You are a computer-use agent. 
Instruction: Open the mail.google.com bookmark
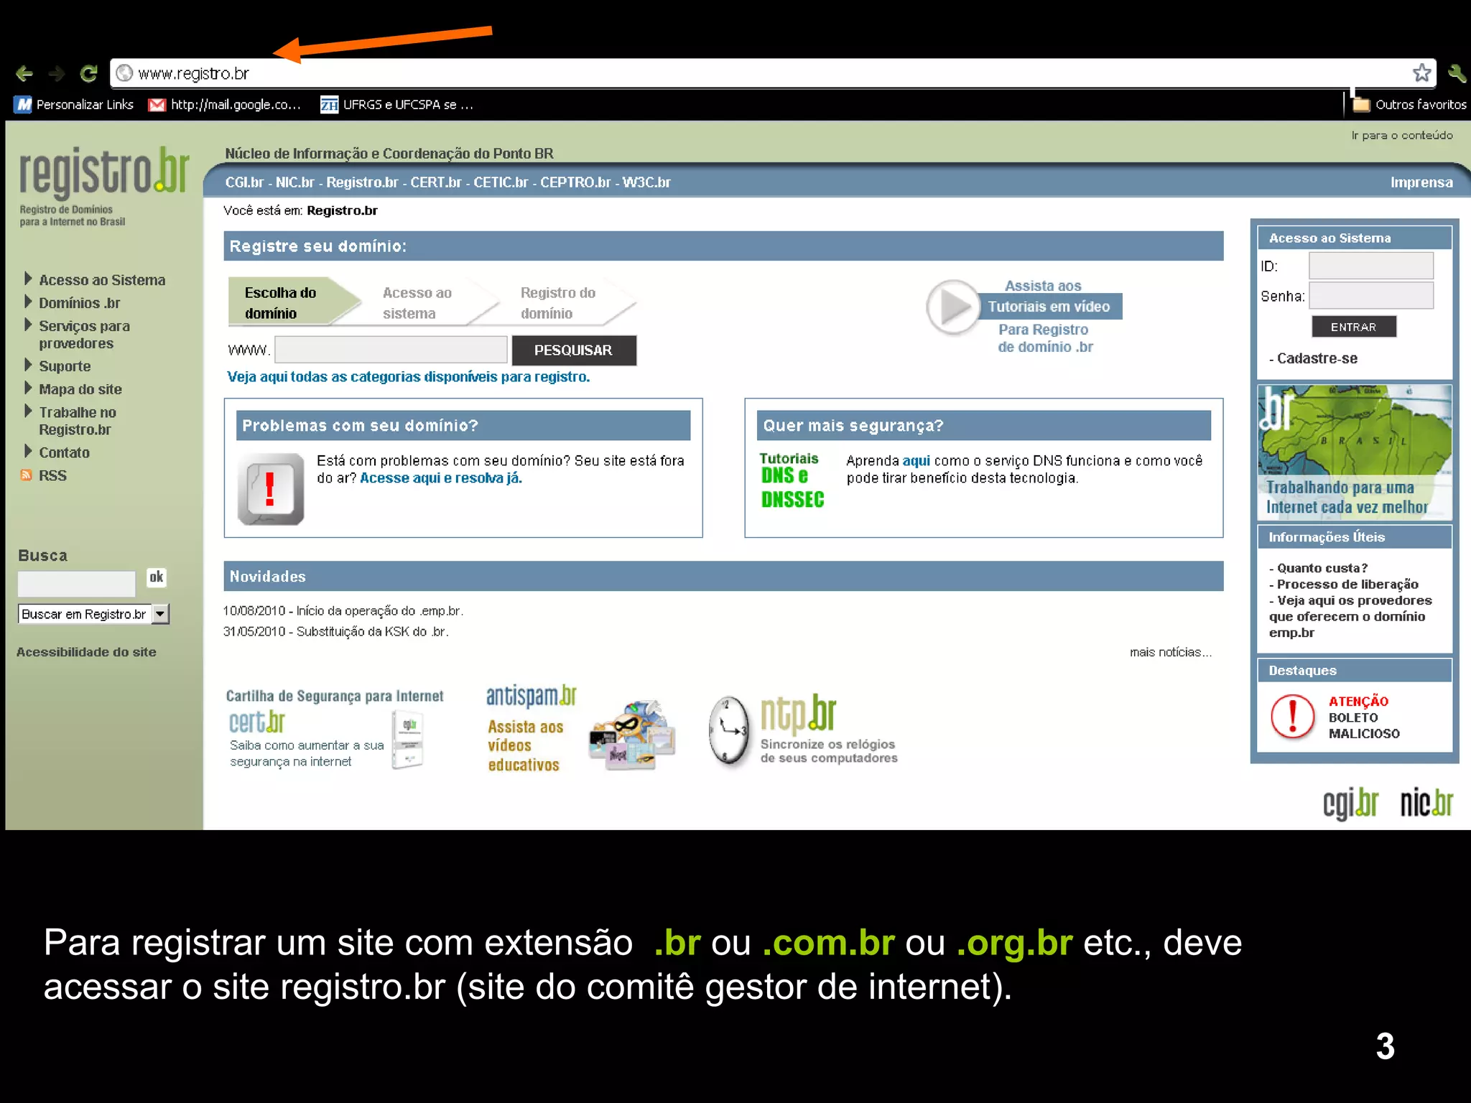[x=224, y=105]
